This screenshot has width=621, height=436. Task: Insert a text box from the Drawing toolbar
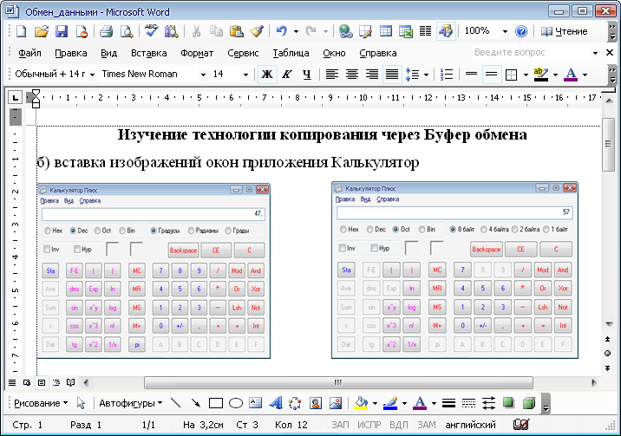[256, 403]
